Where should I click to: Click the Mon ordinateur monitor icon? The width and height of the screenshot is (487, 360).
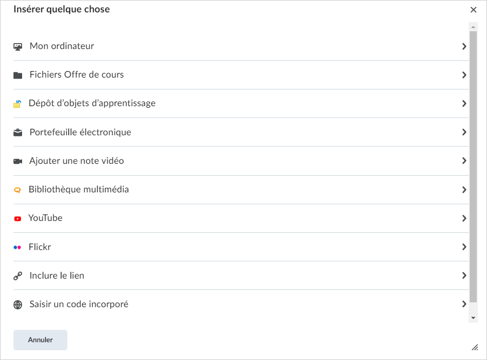18,46
